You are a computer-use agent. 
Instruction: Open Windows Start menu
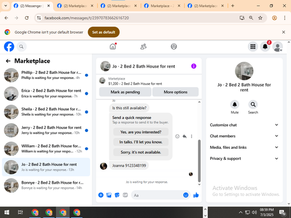point(7,212)
